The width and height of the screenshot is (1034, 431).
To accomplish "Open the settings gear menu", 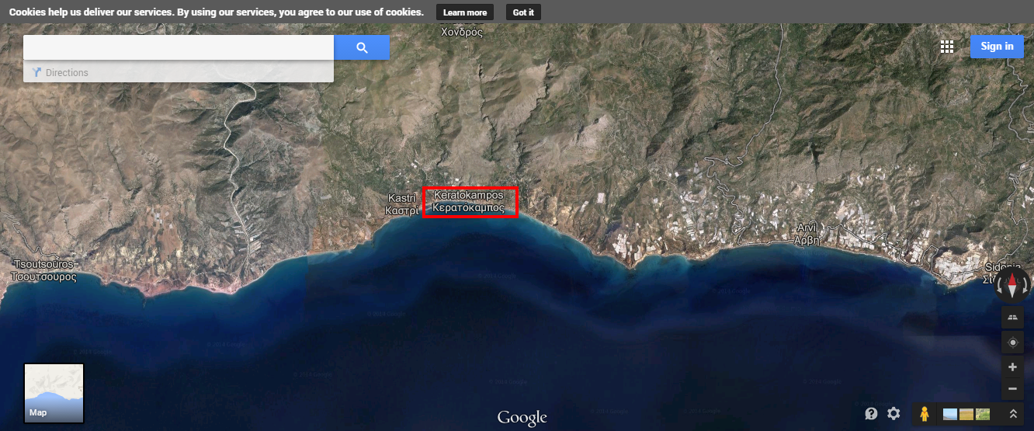I will click(x=893, y=414).
